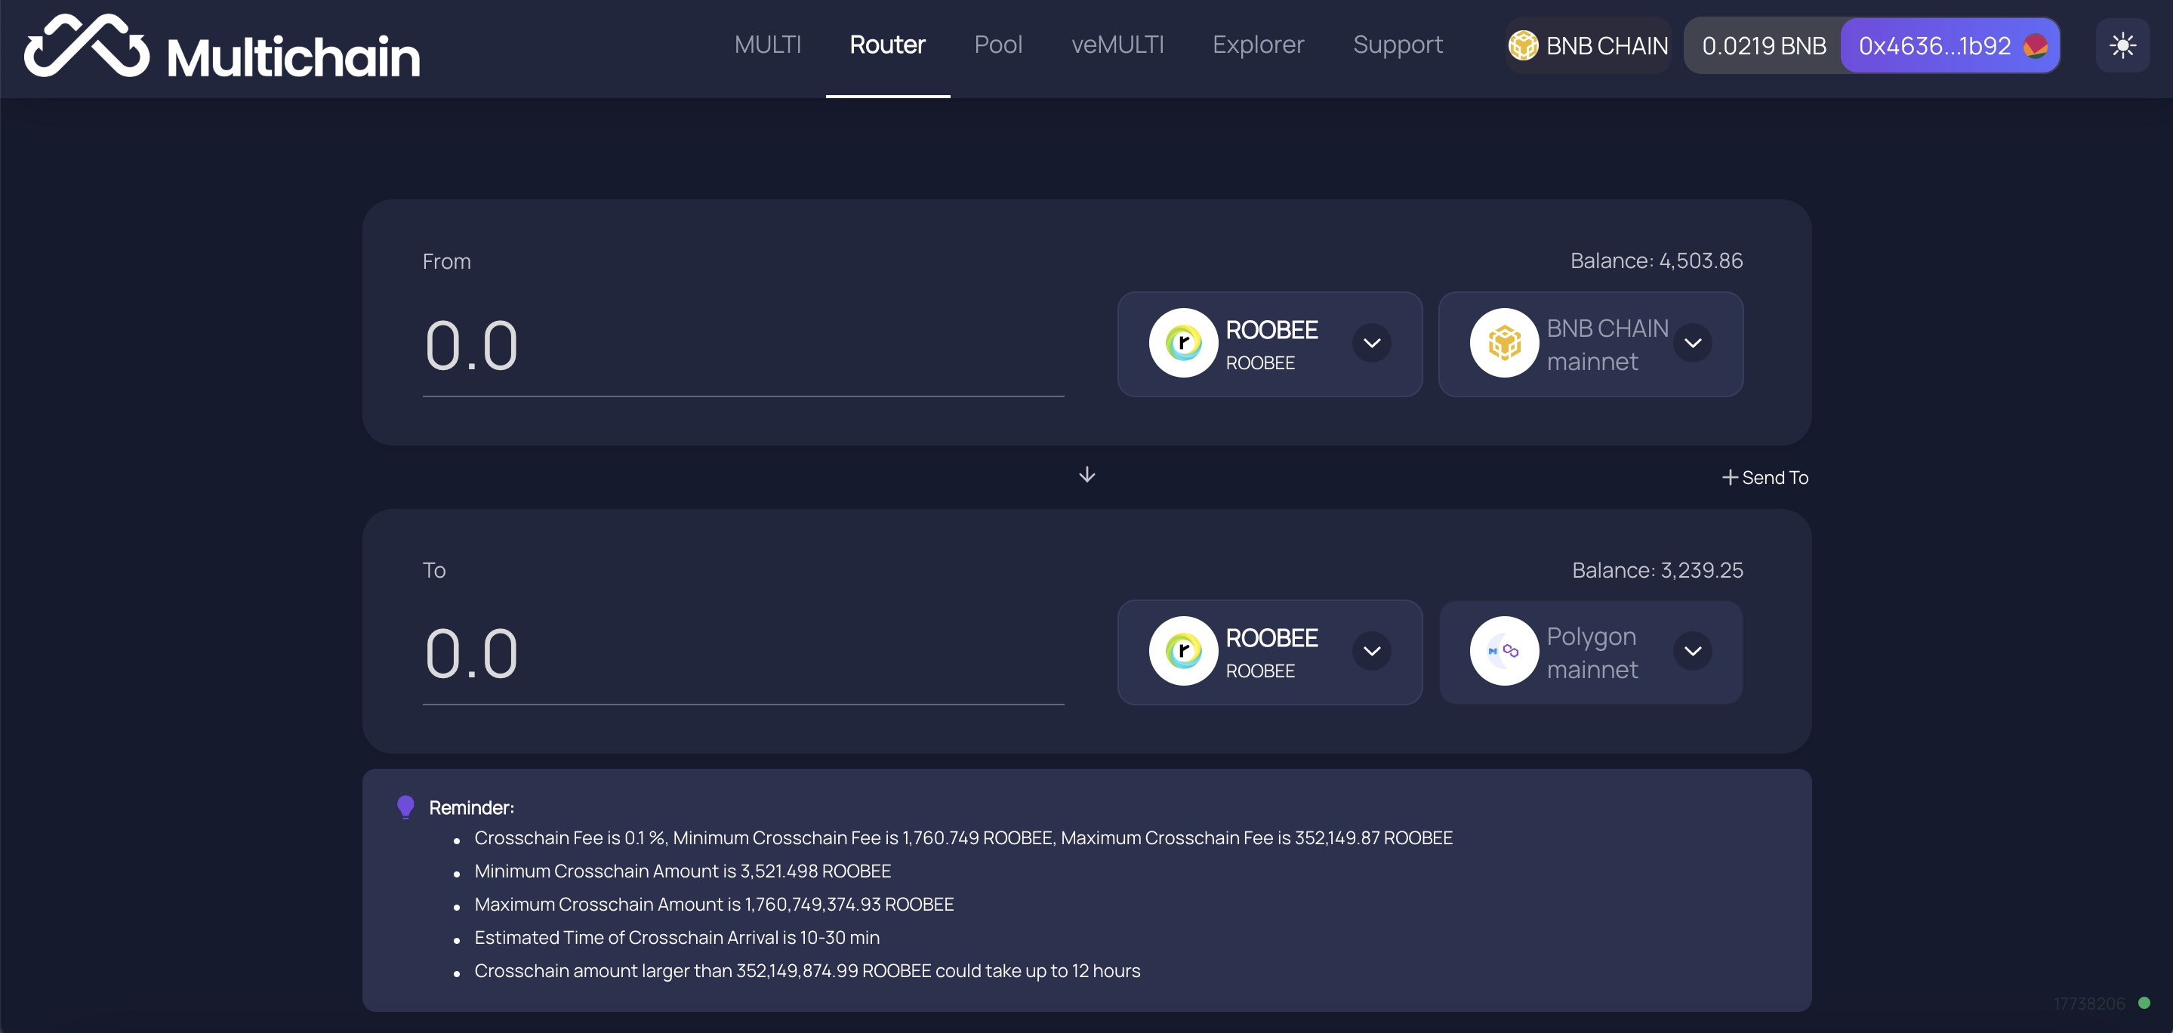Click the 0.0219 BNB balance

(x=1764, y=45)
